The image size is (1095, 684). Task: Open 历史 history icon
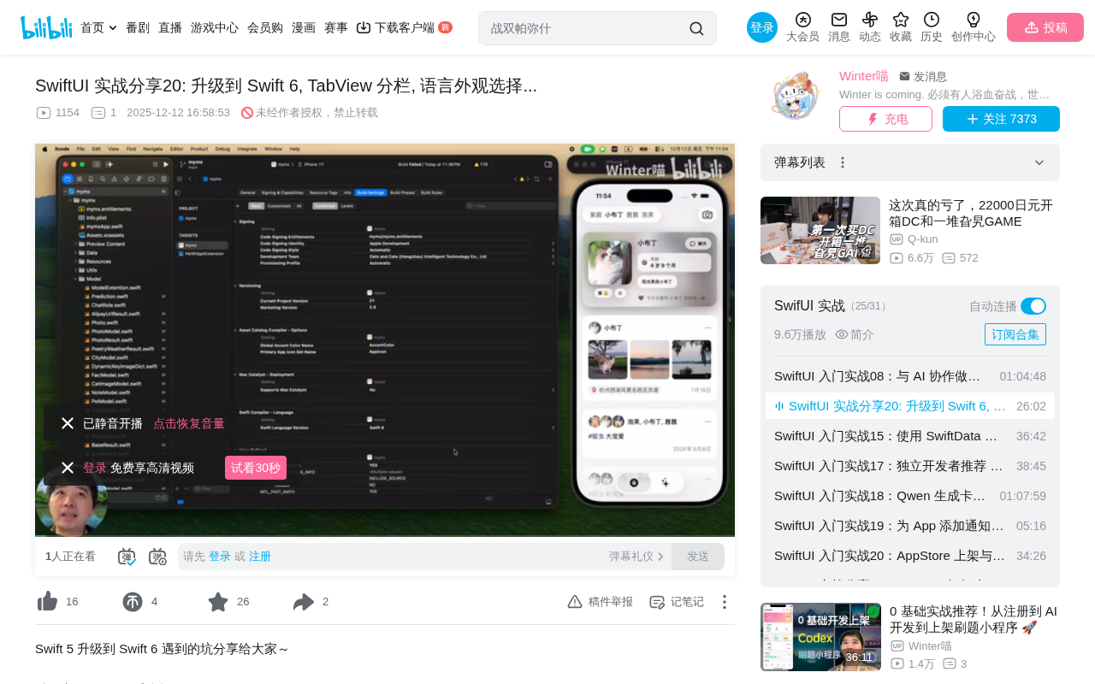point(932,20)
